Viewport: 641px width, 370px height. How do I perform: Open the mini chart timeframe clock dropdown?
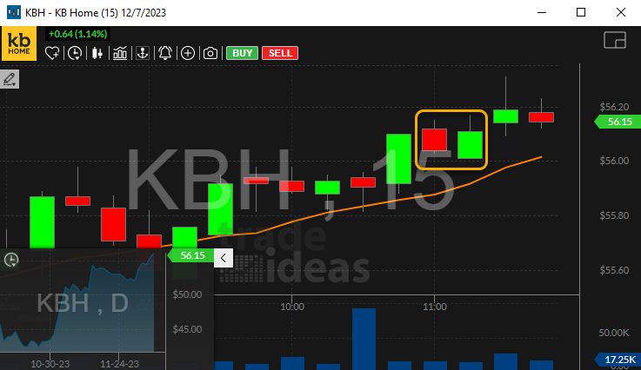(x=11, y=260)
